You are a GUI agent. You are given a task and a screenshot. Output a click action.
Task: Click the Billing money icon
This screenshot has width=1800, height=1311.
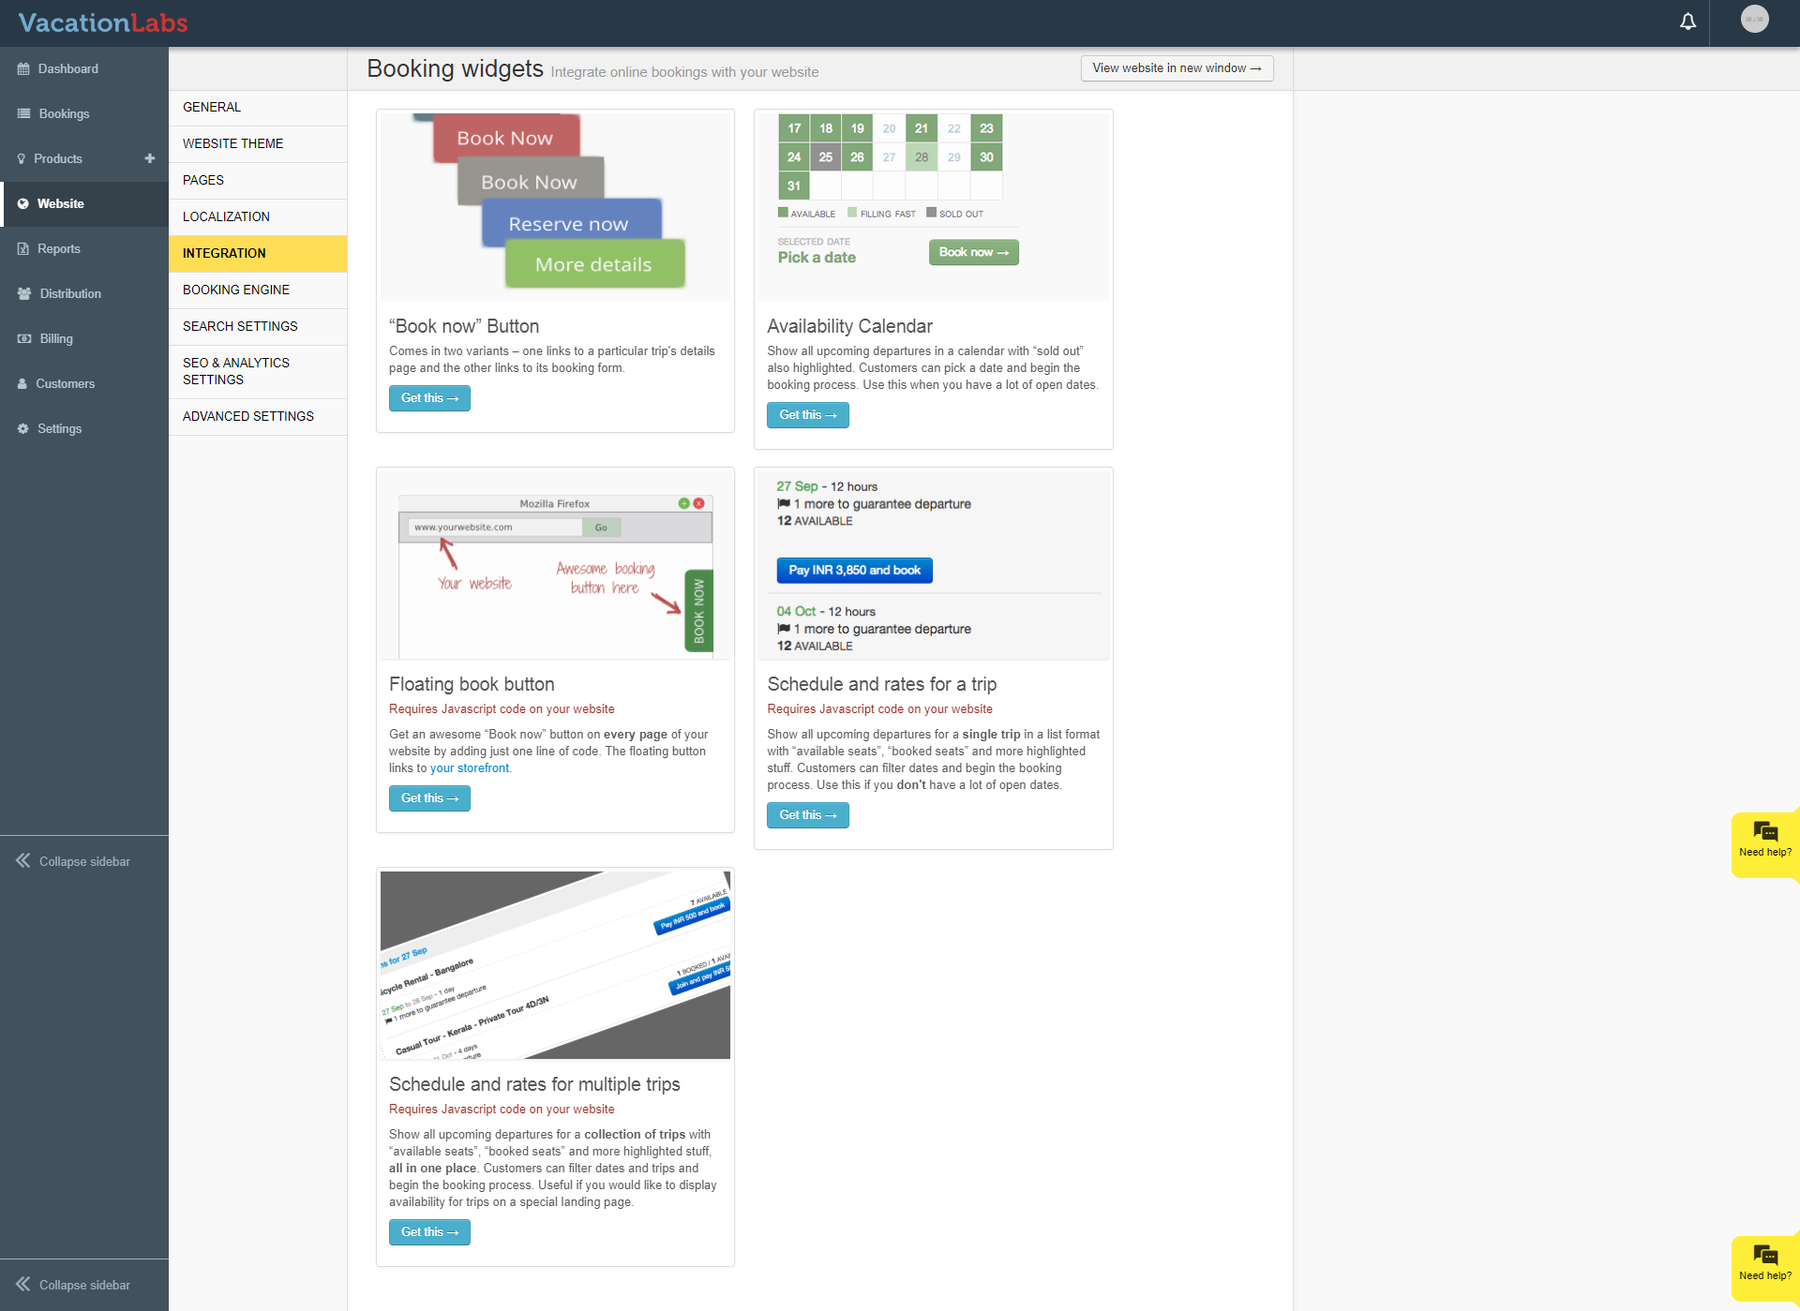coord(23,339)
